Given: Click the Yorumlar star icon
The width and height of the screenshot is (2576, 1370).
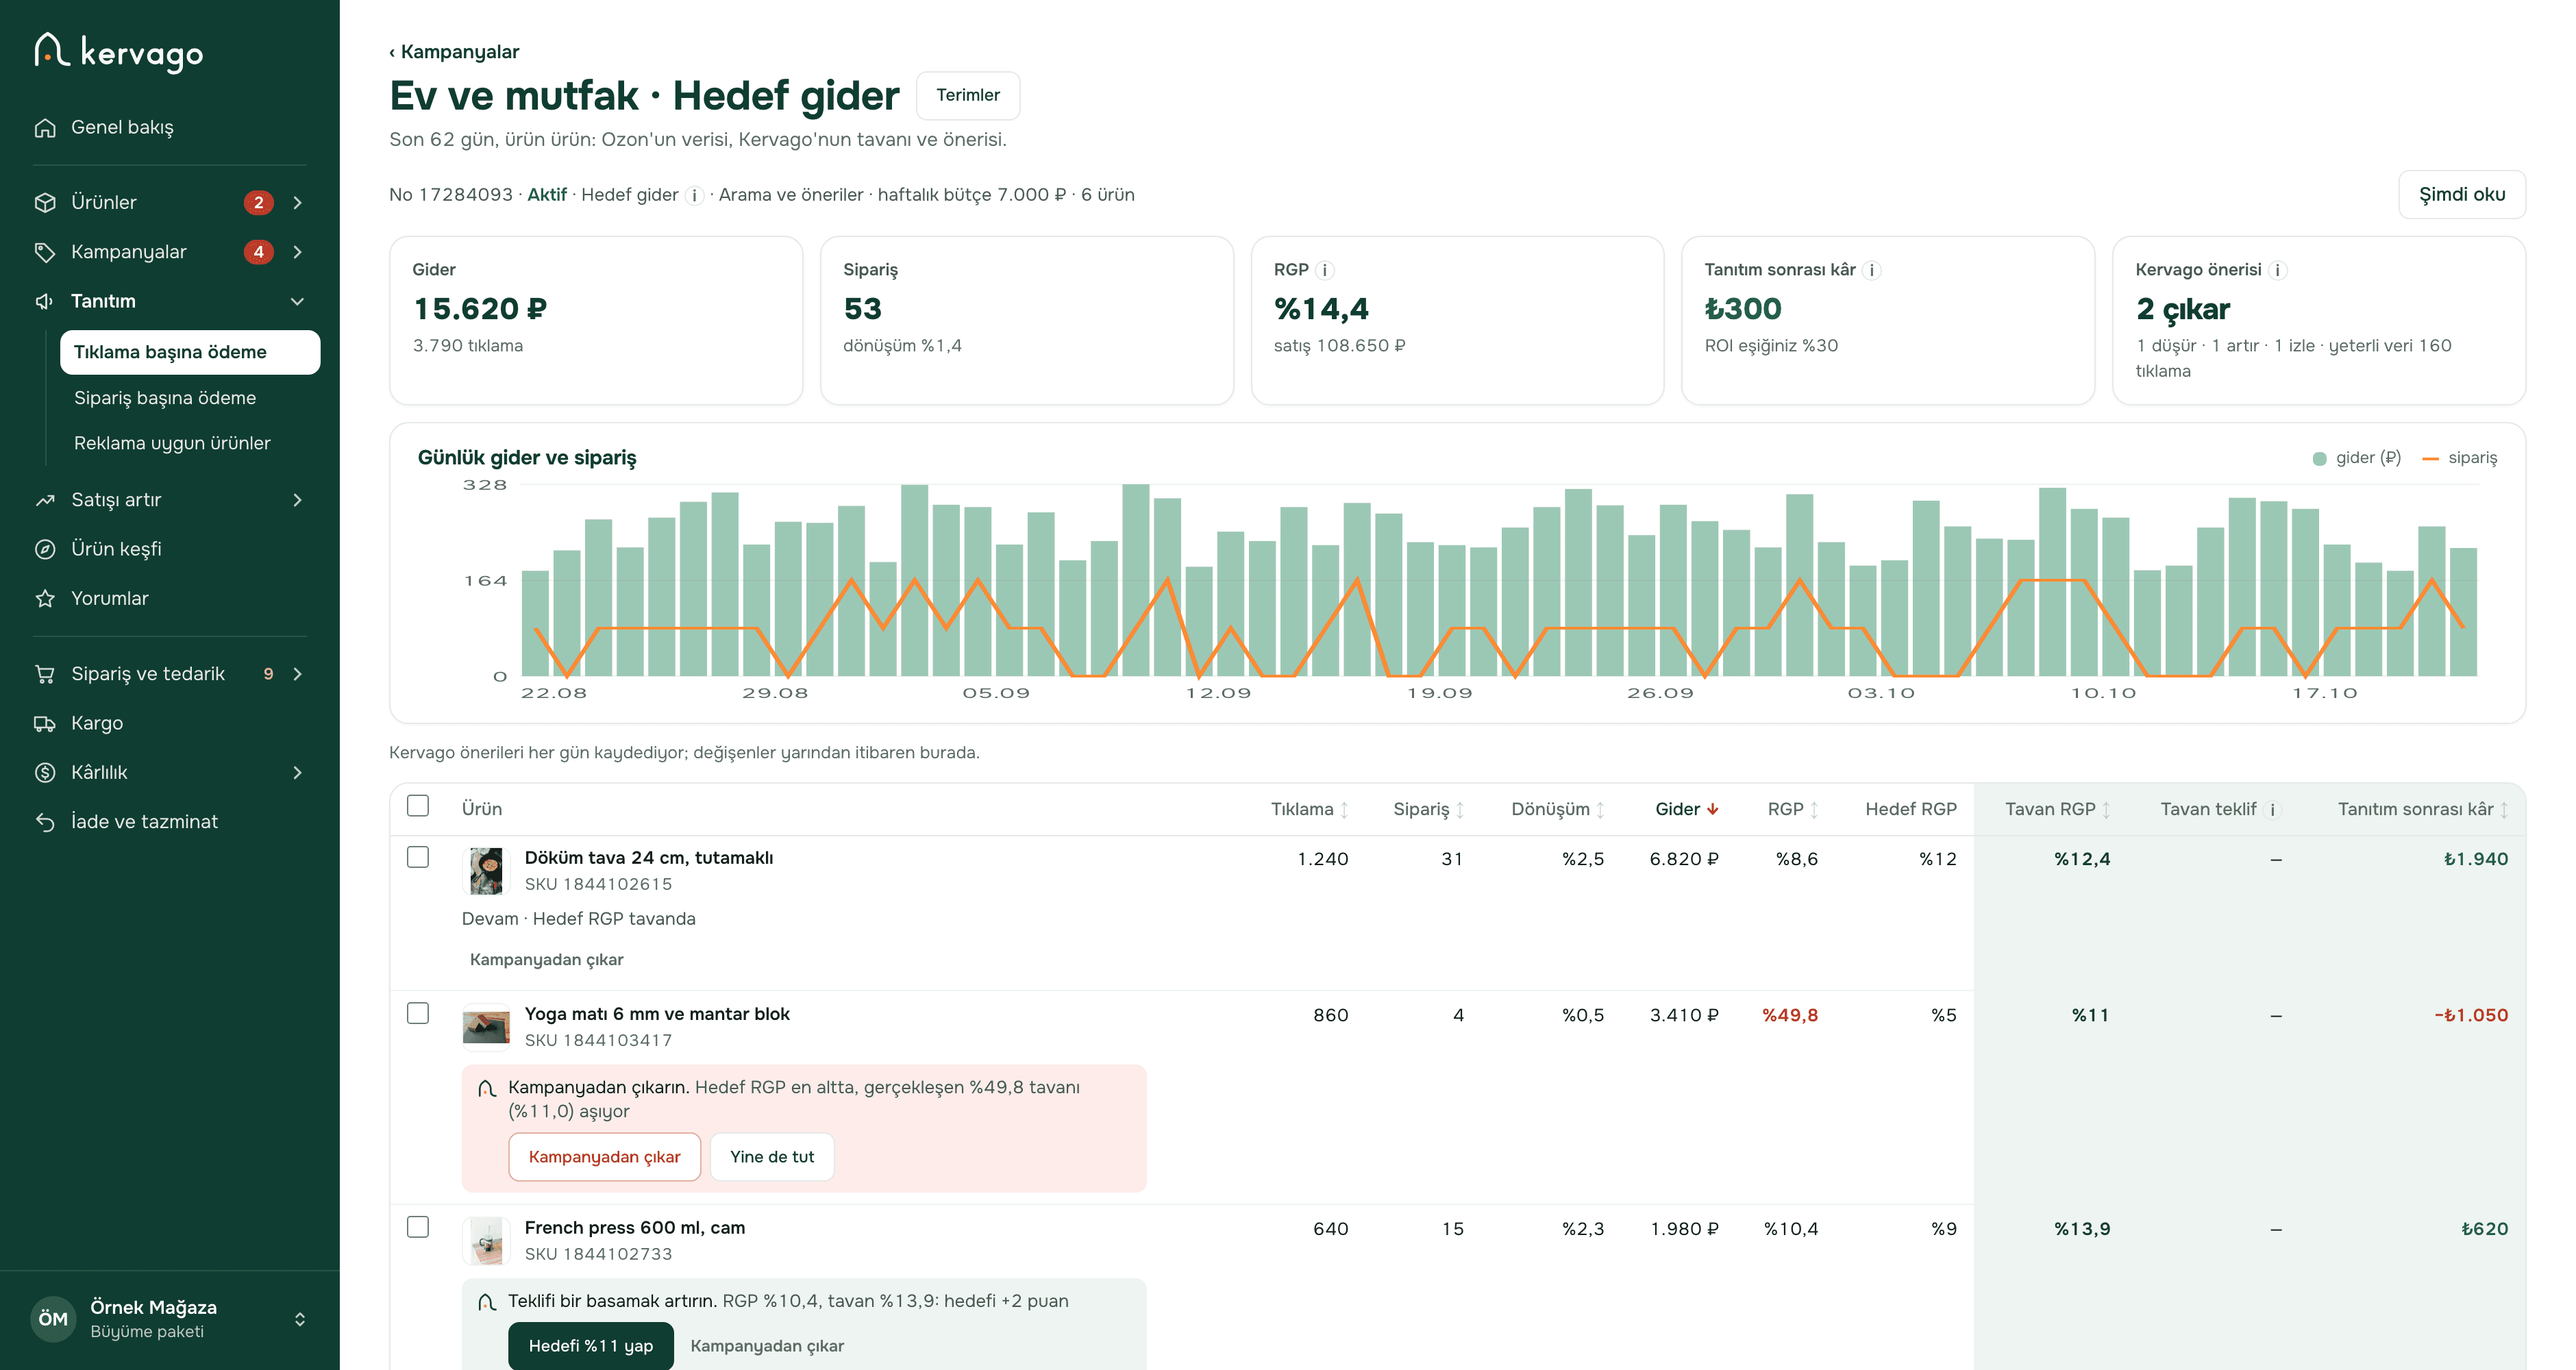Looking at the screenshot, I should 45,598.
